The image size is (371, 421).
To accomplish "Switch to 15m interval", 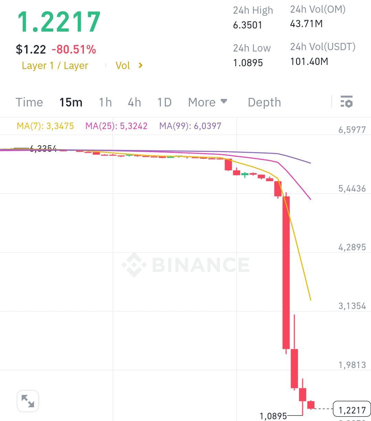I will 71,102.
